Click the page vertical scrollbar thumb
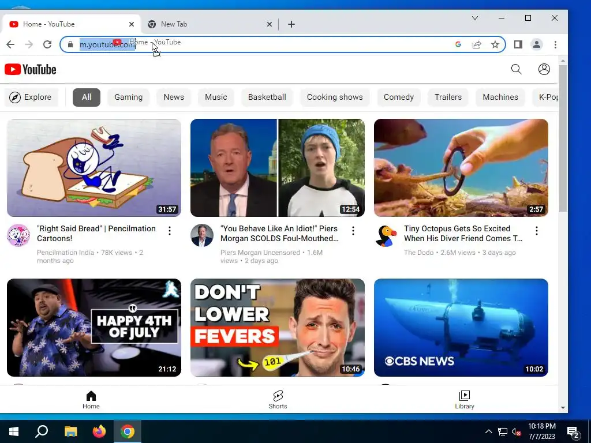 pos(563,138)
